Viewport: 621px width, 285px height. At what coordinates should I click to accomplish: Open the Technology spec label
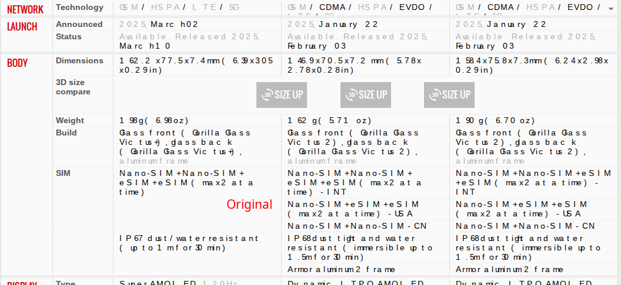pos(79,8)
